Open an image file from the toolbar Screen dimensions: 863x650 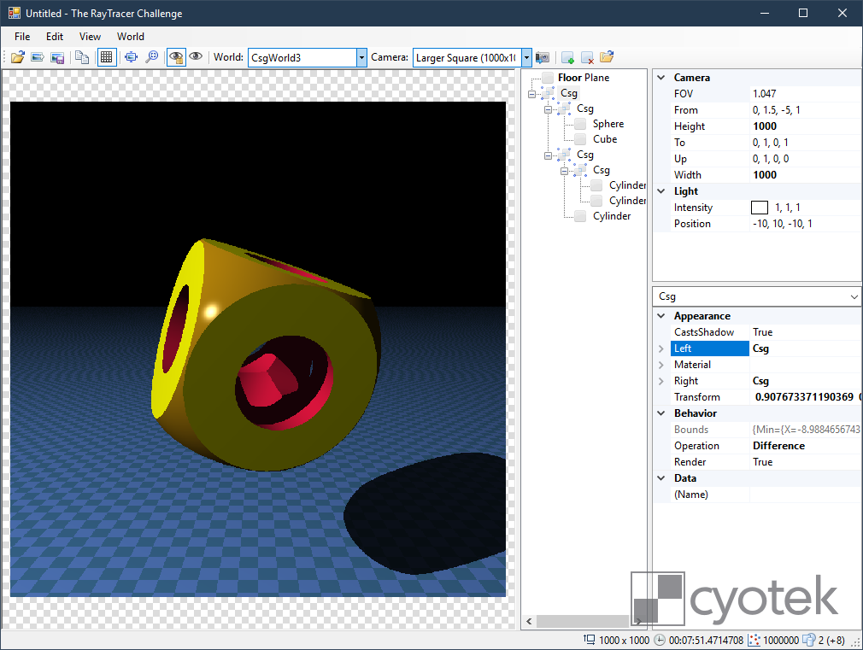click(17, 57)
